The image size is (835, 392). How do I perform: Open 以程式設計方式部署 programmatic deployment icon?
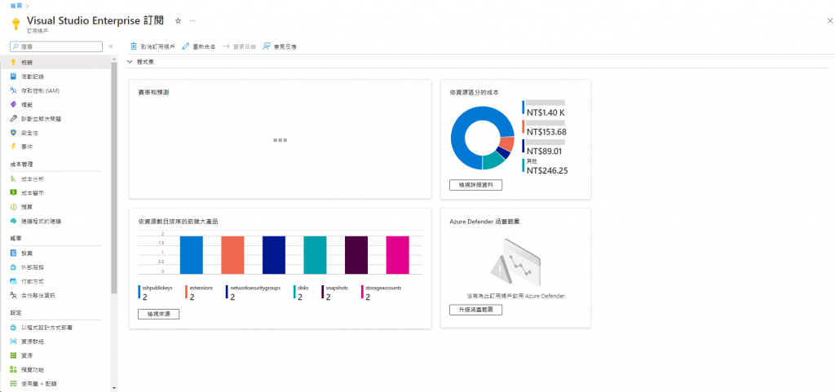(x=13, y=328)
